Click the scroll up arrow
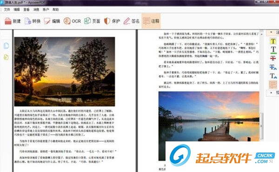The height and width of the screenshot is (172, 279). [261, 34]
